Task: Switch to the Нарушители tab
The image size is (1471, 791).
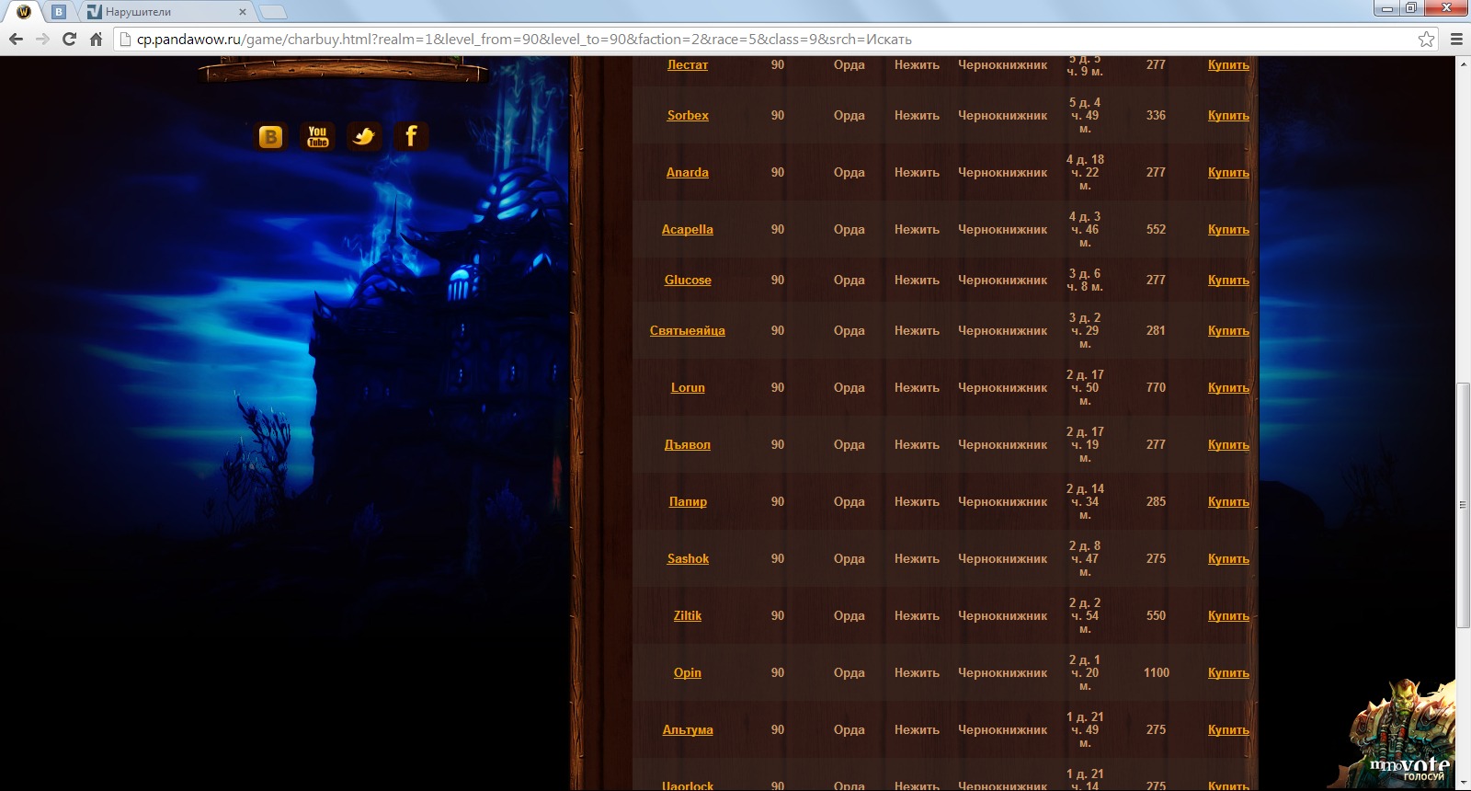Action: coord(166,12)
